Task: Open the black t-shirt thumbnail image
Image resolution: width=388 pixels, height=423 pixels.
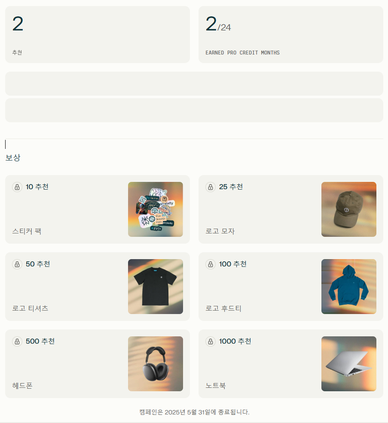Action: 156,287
